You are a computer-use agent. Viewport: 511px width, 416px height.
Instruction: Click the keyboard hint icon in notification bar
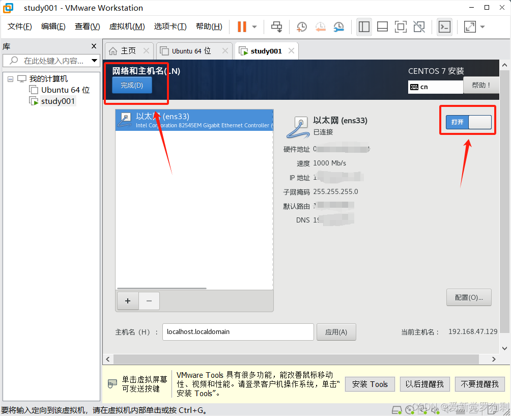112,384
